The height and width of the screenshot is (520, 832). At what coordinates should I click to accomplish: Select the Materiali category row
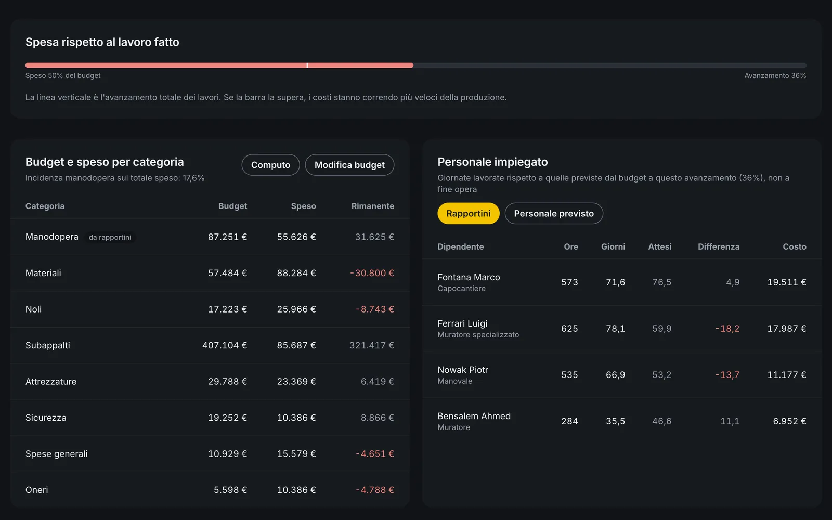pyautogui.click(x=210, y=273)
